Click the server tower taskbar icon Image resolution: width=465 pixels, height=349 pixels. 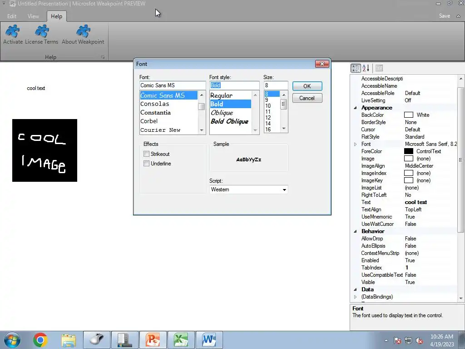click(x=124, y=340)
